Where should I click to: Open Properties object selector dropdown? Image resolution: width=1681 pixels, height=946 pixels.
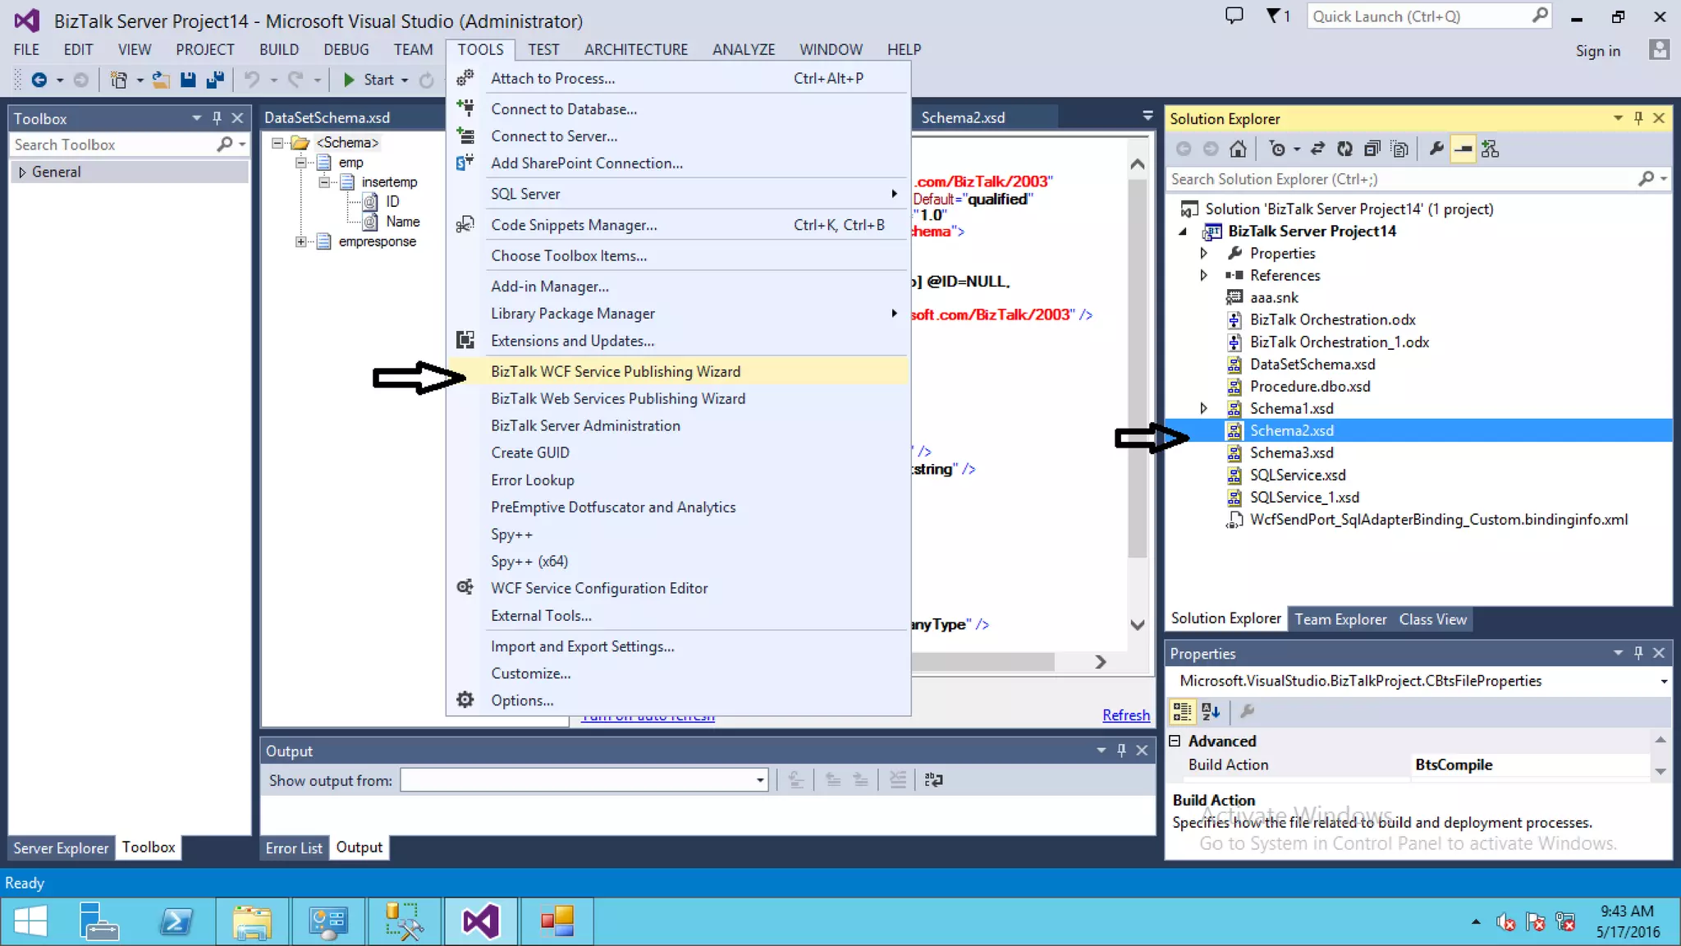coord(1664,681)
